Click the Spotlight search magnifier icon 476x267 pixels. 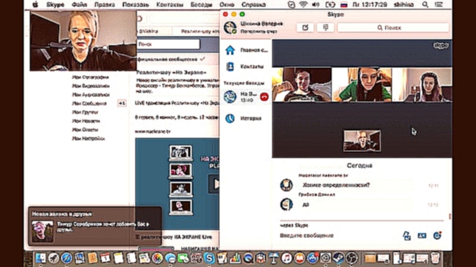(425, 4)
